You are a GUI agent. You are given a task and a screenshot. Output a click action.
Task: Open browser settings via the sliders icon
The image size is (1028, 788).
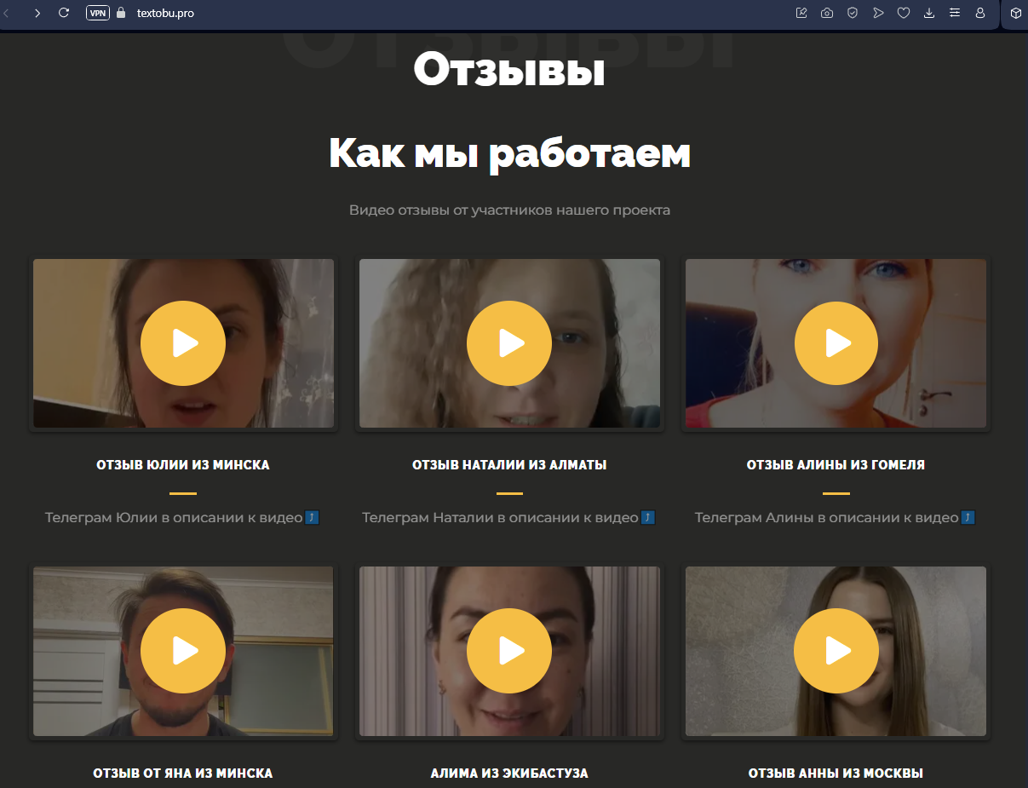coord(955,13)
